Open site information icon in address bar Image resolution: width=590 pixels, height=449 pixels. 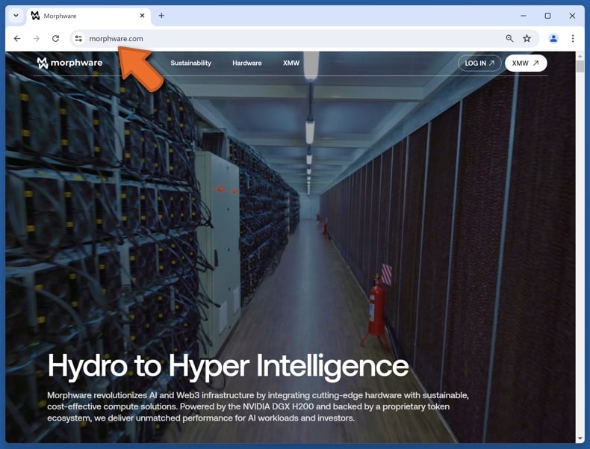tap(78, 39)
